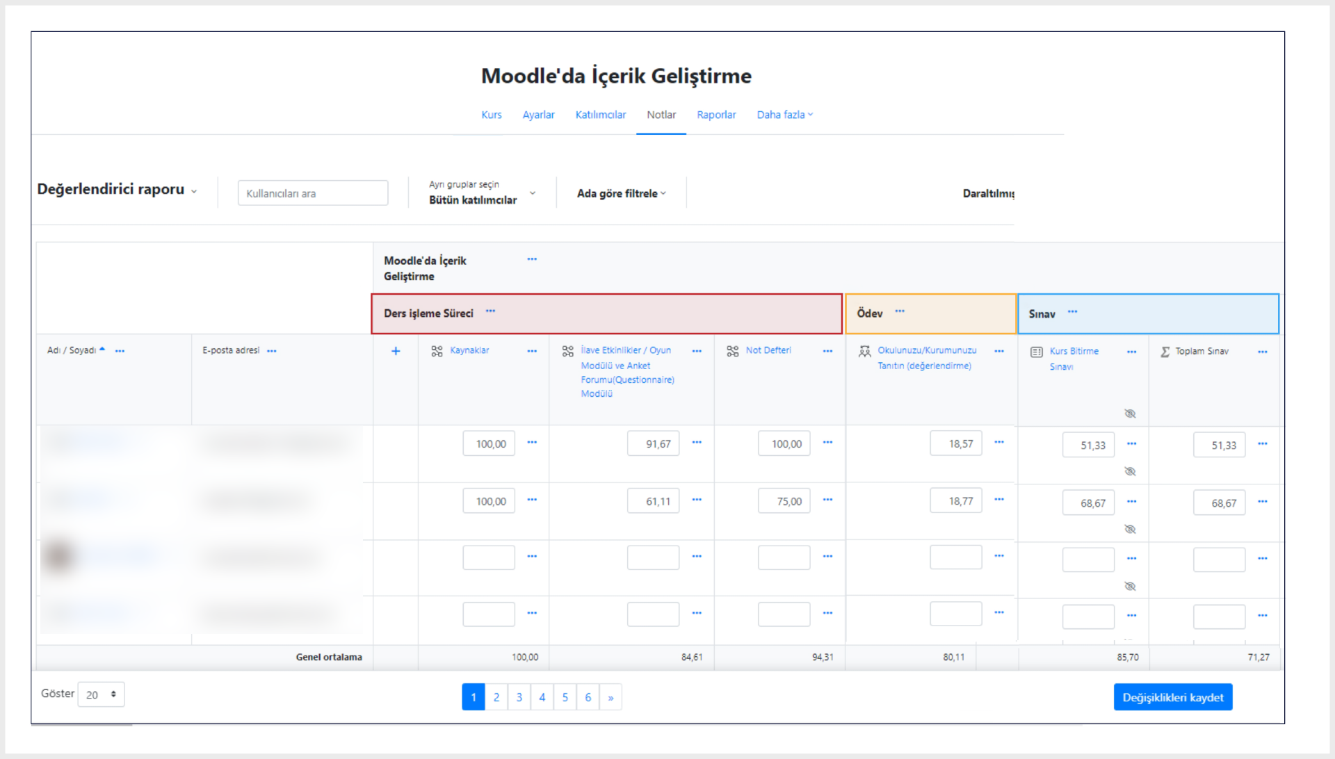Open cell actions next to 18,77 grade
Image resolution: width=1335 pixels, height=759 pixels.
pyautogui.click(x=999, y=499)
